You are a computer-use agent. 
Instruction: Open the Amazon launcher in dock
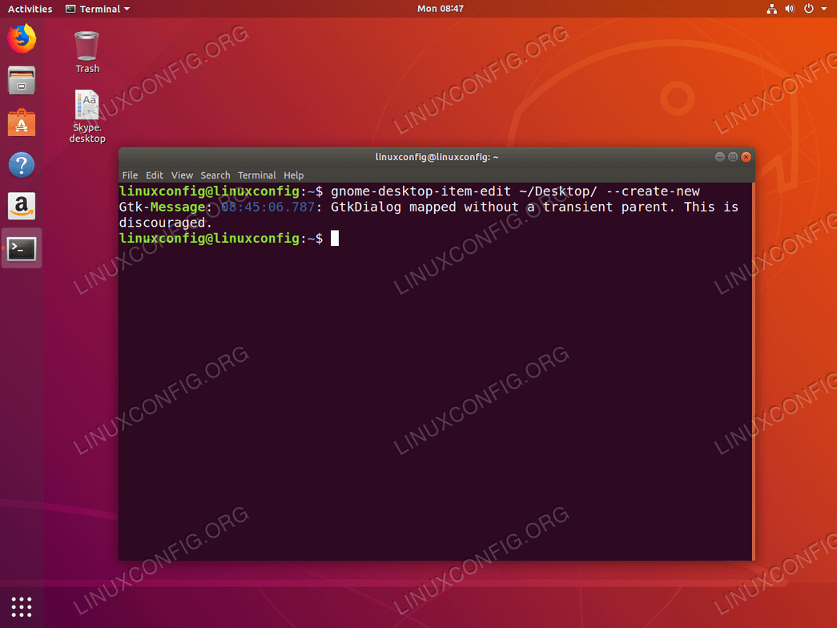coord(22,206)
